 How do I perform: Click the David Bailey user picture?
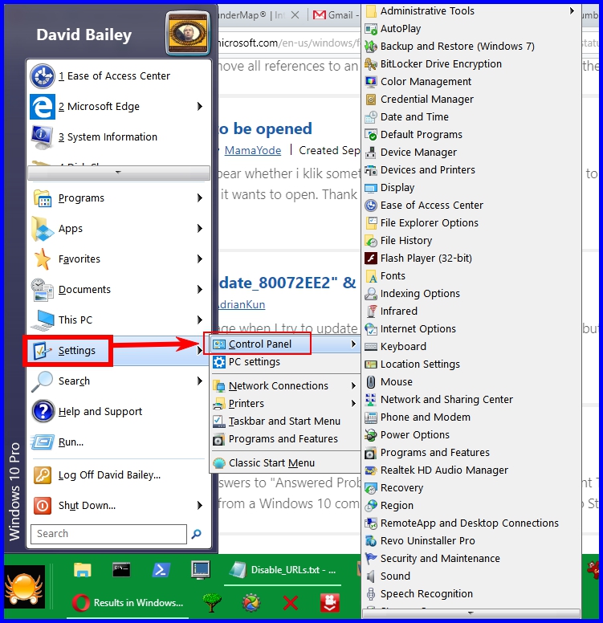click(188, 34)
